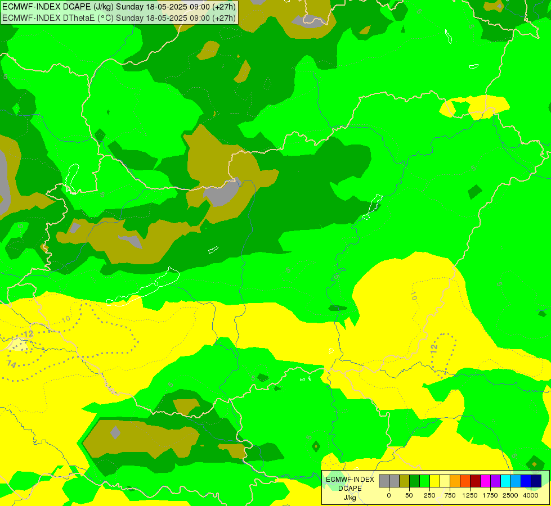Click the legend unit text J/kg
Viewport: 551px width, 506px height.
350,498
